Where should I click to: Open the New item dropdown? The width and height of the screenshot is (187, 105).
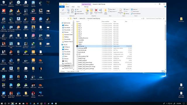coord(112,9)
